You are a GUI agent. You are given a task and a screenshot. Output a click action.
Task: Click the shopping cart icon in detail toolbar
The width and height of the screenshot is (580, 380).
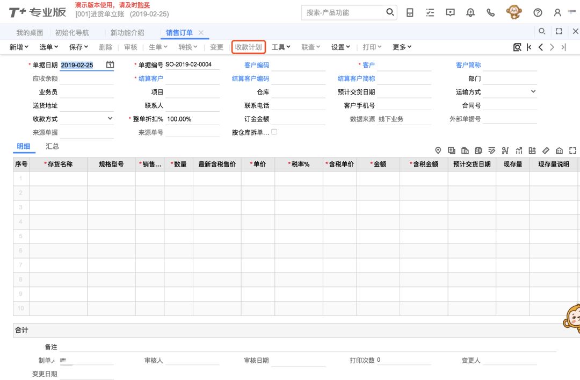coord(505,150)
